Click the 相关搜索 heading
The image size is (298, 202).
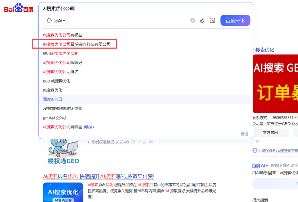click(260, 200)
